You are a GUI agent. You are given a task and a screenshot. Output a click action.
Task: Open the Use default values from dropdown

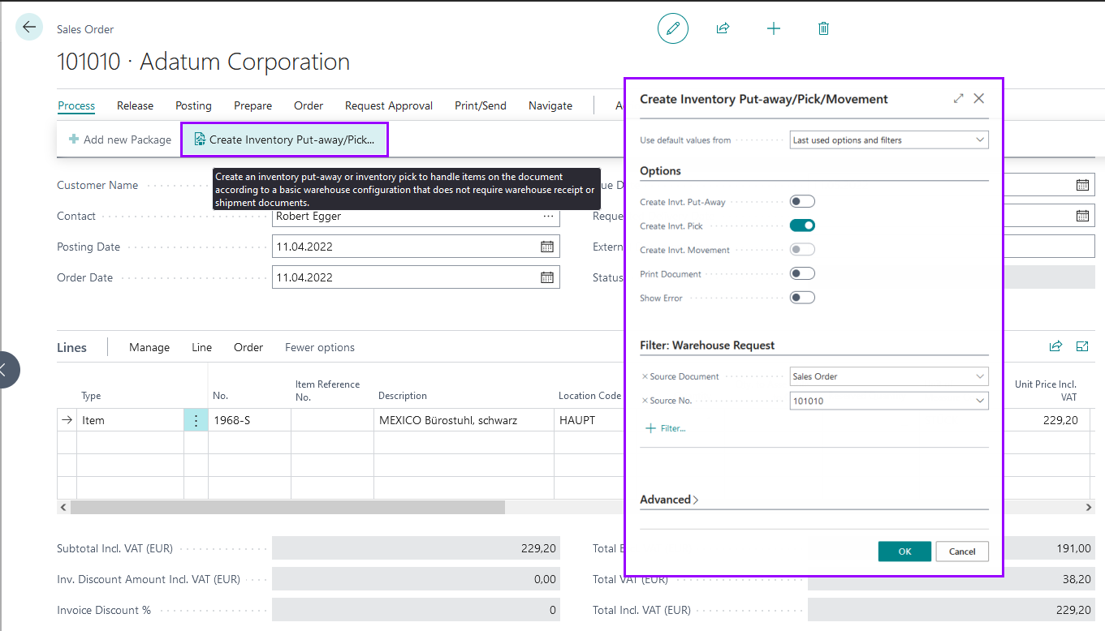889,140
